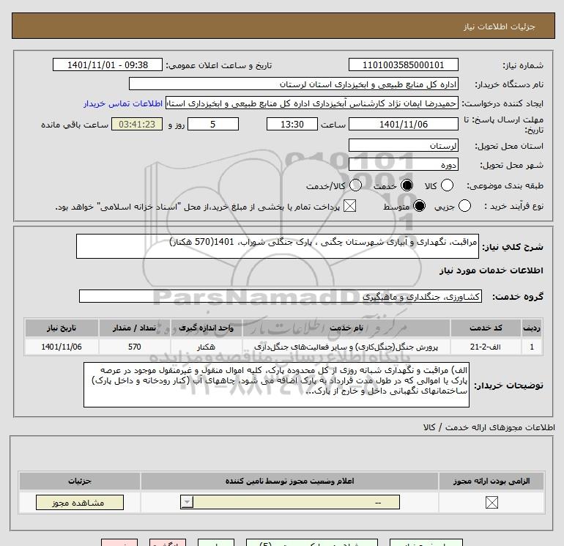Open buyer contact information link
This screenshot has width=564, height=546.
(x=122, y=103)
